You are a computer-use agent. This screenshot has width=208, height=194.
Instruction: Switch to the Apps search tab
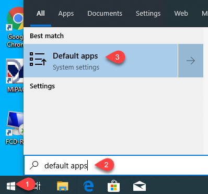(66, 14)
